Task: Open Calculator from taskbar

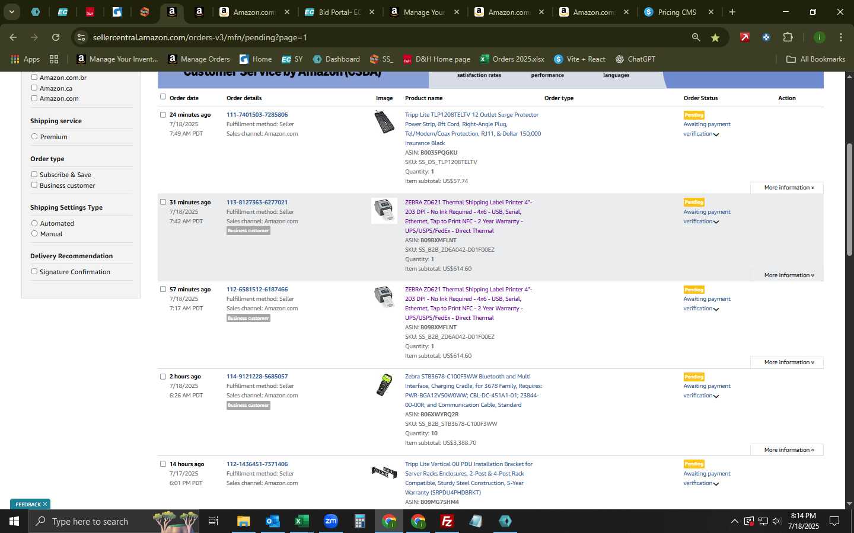Action: tap(359, 521)
